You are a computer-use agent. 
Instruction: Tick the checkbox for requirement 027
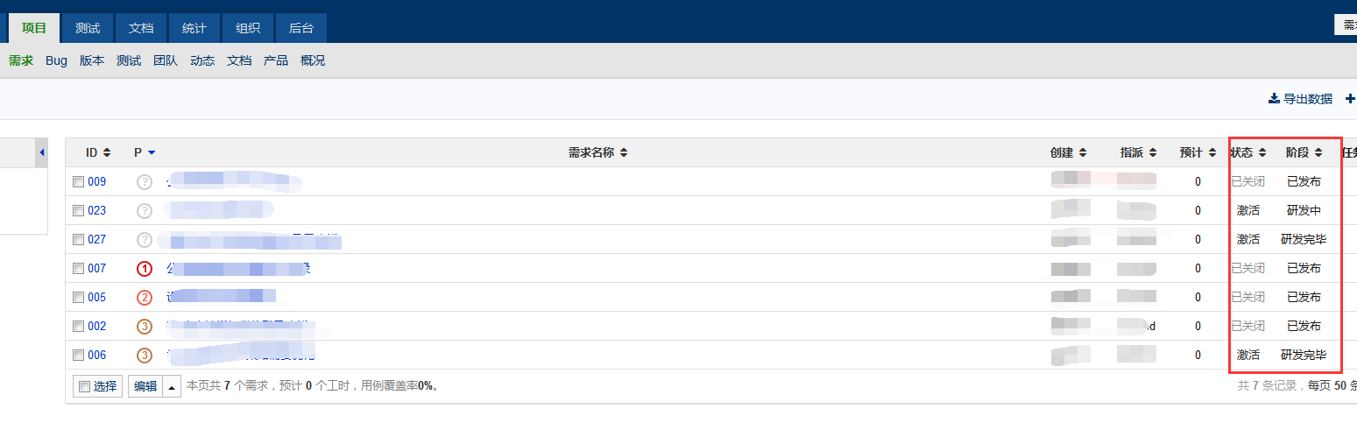79,239
